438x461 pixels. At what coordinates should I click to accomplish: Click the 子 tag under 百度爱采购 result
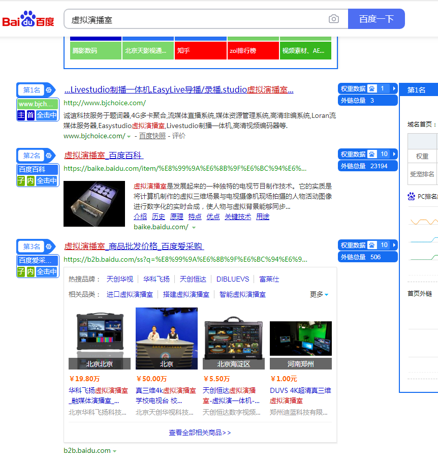point(21,271)
